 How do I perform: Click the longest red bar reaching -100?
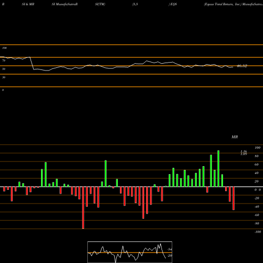click(83, 208)
